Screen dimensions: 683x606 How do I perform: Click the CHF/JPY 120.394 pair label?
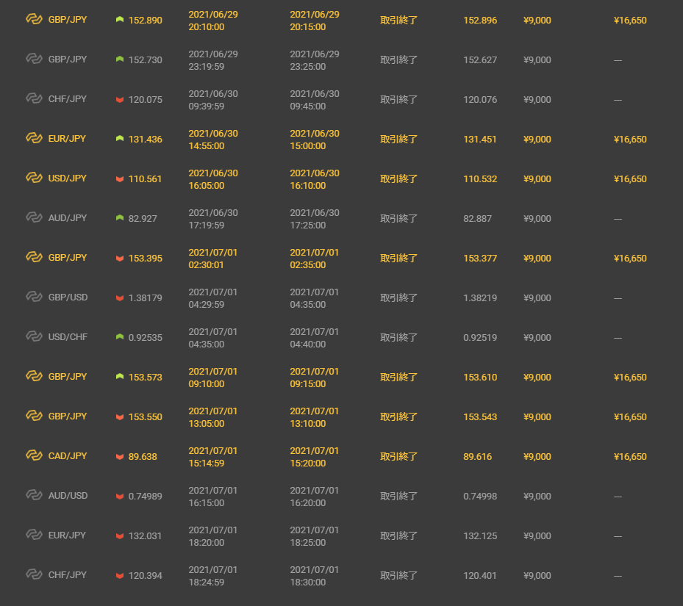coord(68,575)
